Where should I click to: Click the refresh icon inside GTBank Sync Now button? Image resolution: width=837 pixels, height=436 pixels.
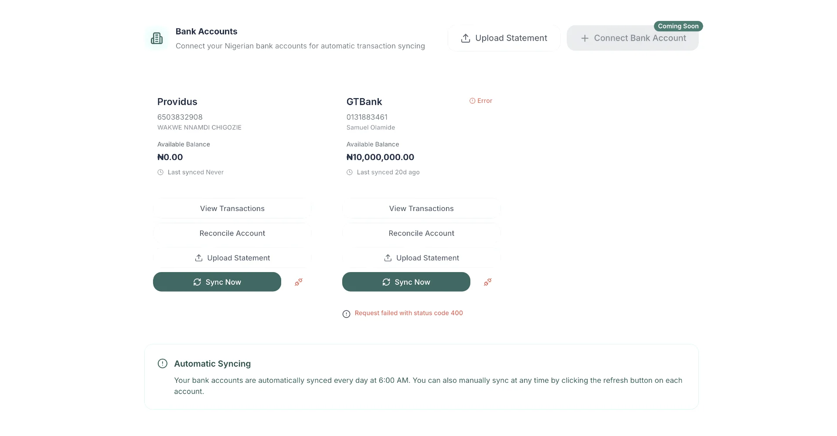click(386, 282)
